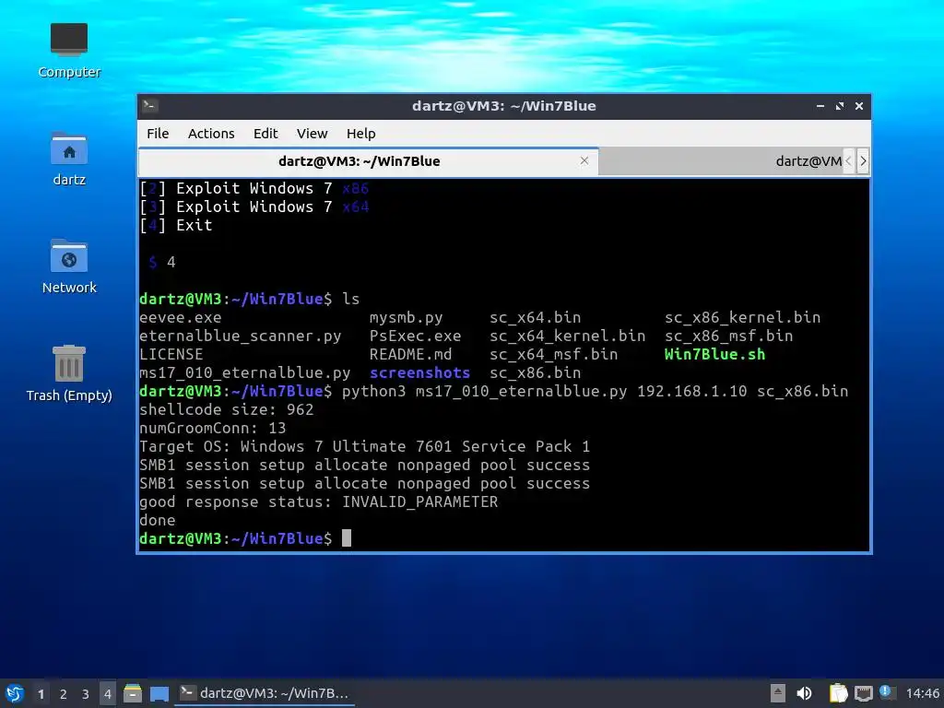
Task: Open the Lubuntu start menu icon
Action: 15,693
